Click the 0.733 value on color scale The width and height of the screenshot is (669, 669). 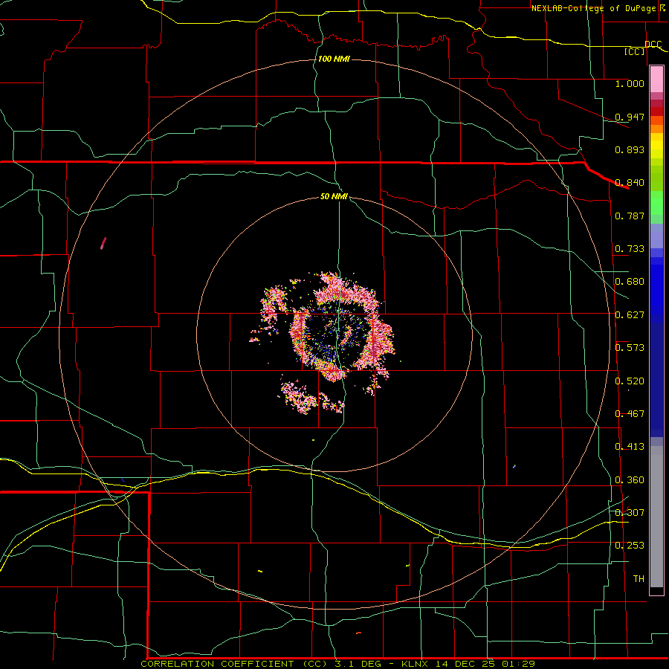pyautogui.click(x=630, y=249)
